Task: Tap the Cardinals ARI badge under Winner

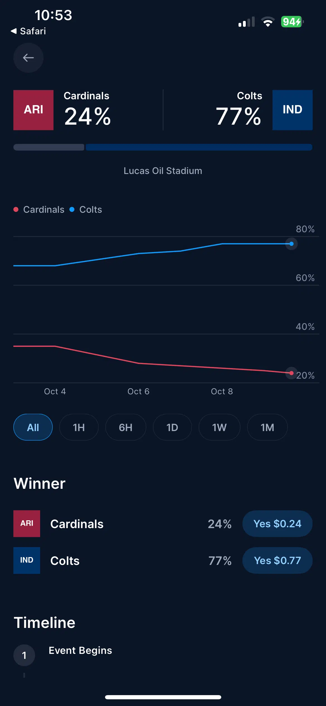Action: (27, 523)
